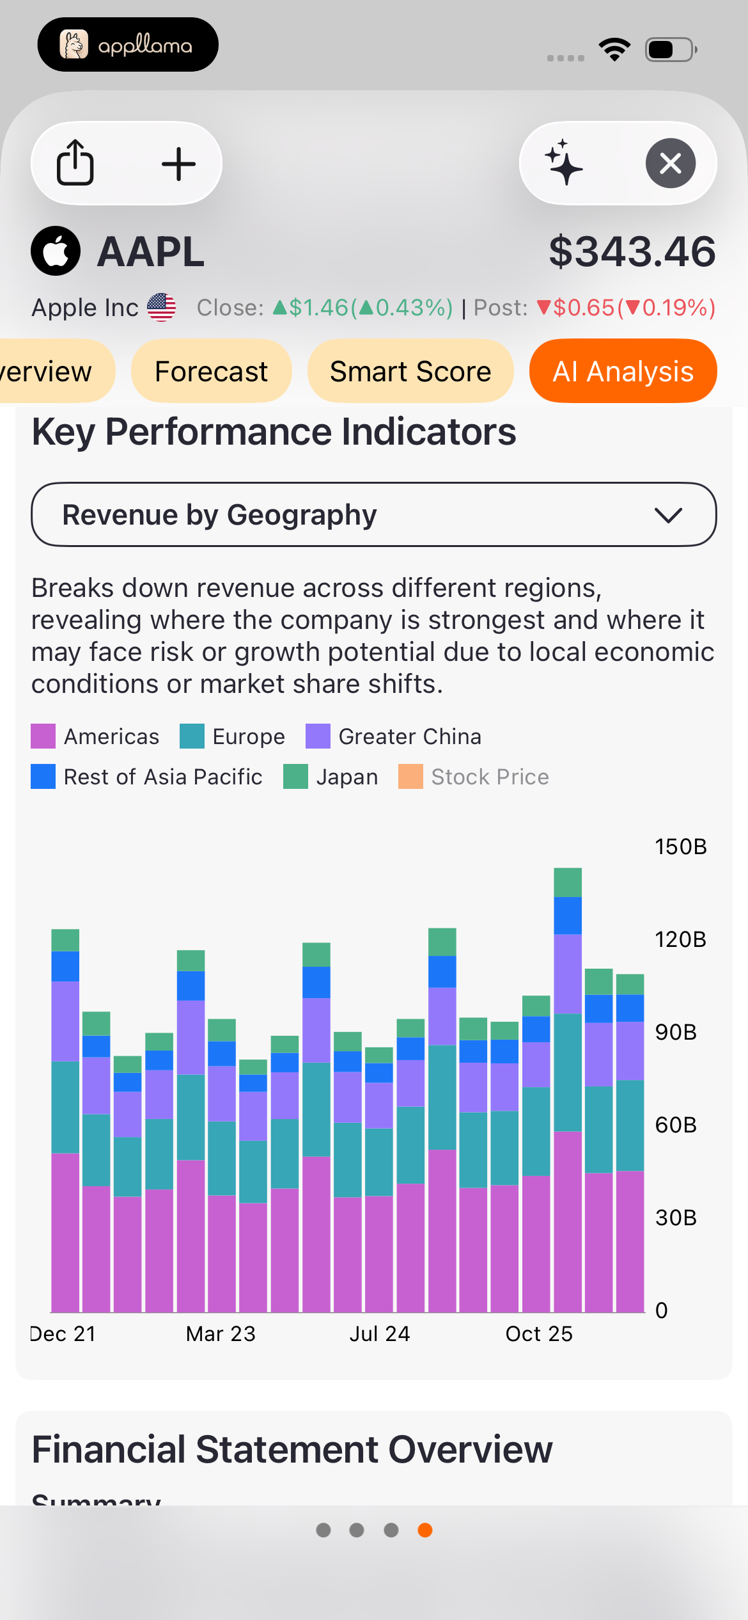This screenshot has height=1620, width=748.
Task: Expand the KPI dropdown chevron
Action: point(669,515)
